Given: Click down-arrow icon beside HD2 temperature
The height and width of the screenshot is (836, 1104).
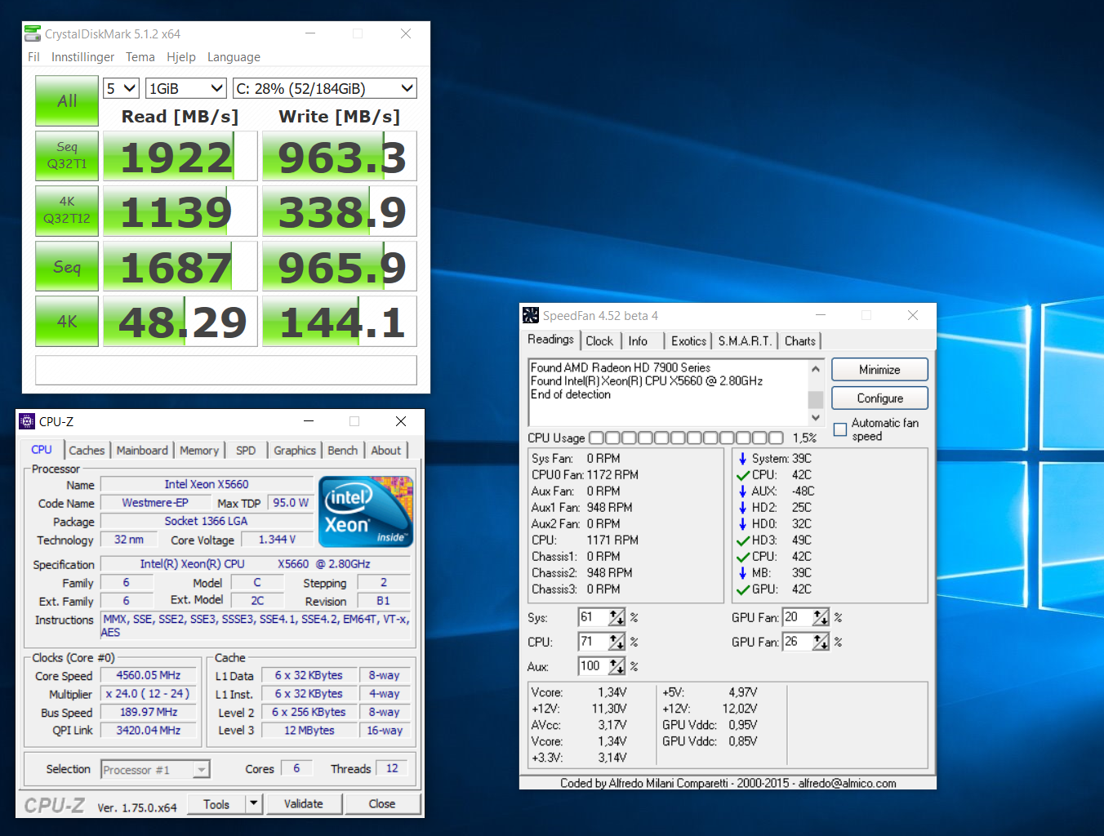Looking at the screenshot, I should (x=742, y=508).
